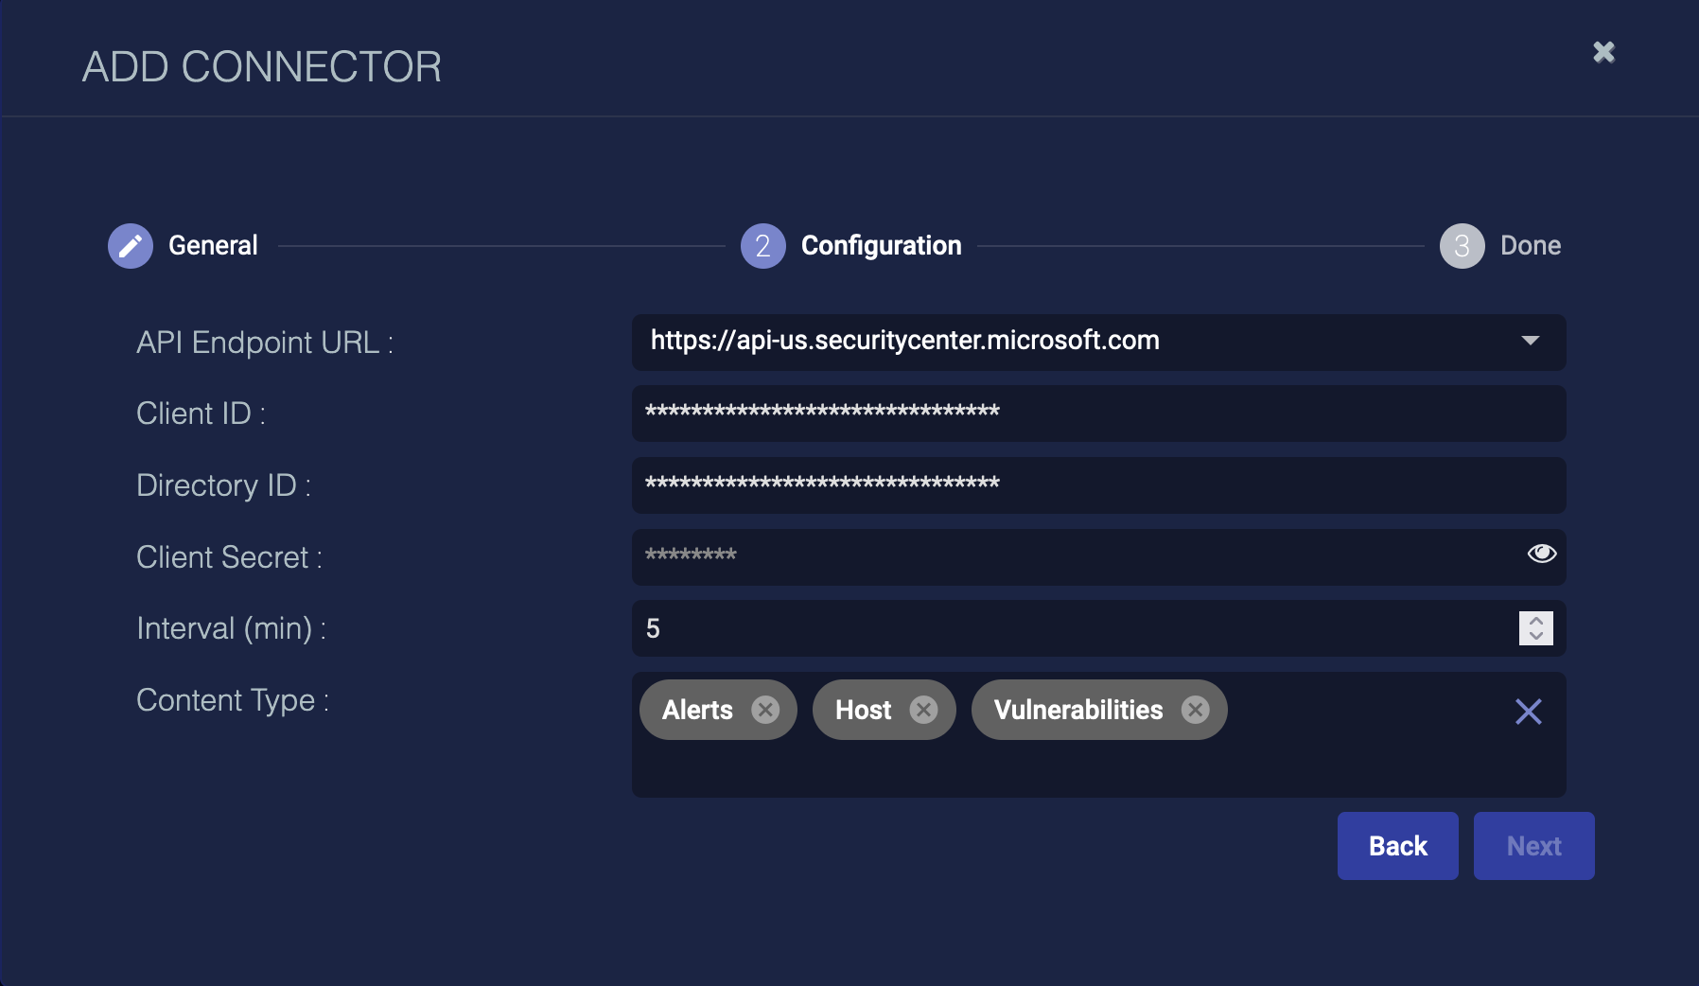
Task: Click the pencil icon for General step
Action: pyautogui.click(x=131, y=246)
